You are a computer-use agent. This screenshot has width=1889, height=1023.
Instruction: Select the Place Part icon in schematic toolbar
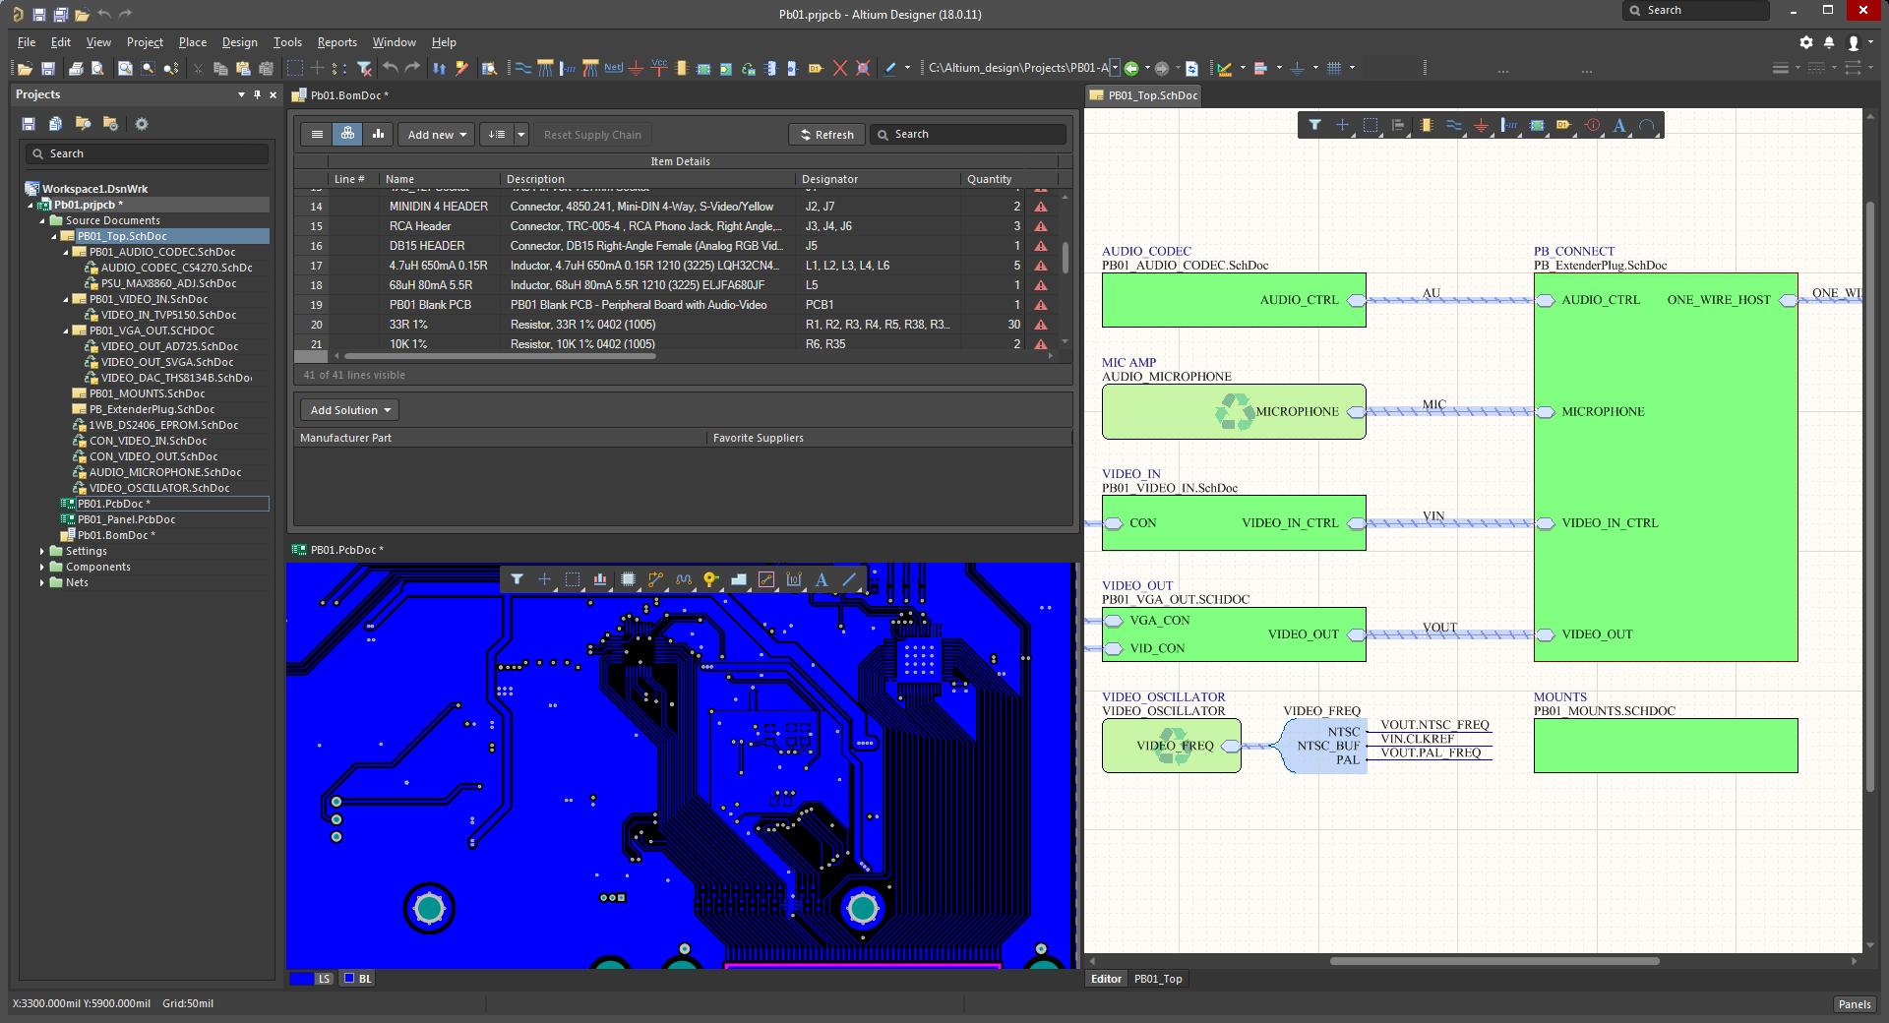tap(1426, 126)
